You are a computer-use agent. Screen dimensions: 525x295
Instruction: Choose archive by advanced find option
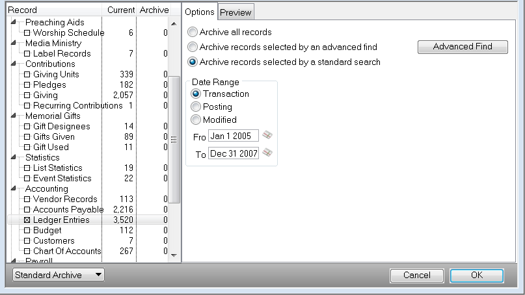193,47
